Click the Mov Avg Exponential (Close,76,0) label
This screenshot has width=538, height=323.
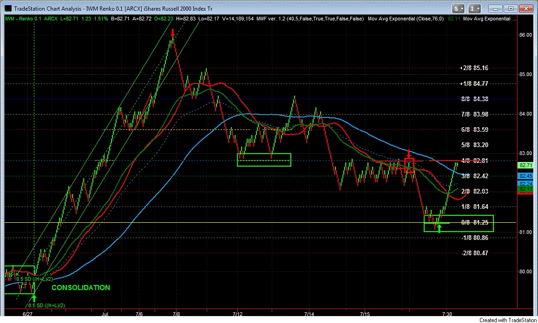click(x=406, y=19)
